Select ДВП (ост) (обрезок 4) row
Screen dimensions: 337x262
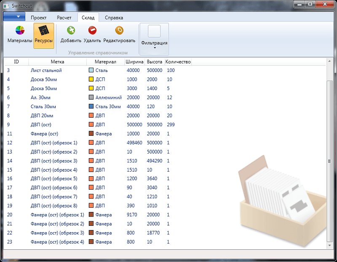coord(165,170)
